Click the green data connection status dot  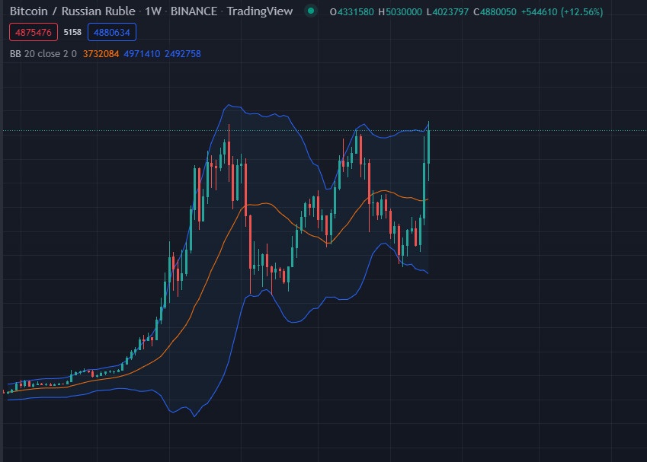[x=311, y=11]
